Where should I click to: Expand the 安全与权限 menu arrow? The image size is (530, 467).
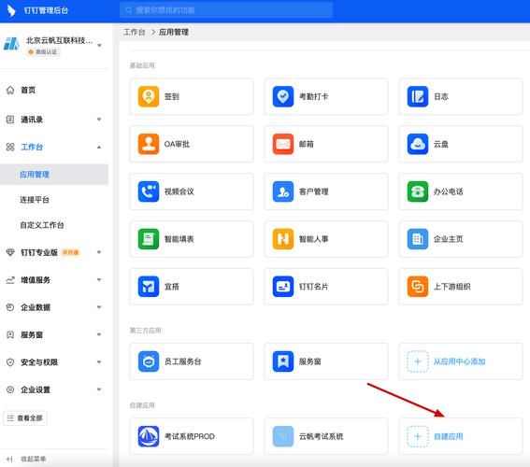(99, 362)
